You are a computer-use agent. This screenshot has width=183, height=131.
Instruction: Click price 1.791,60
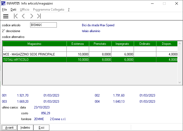[x=119, y=95]
